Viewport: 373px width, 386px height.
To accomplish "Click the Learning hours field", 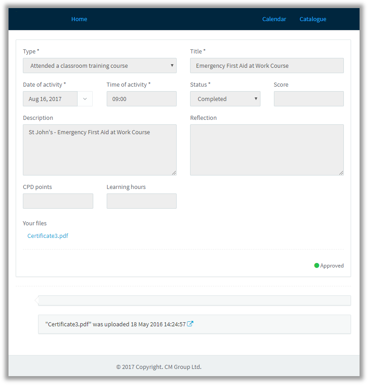I will point(141,201).
